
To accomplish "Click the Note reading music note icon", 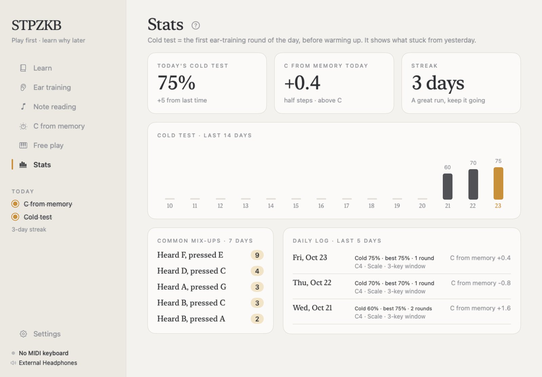I will (23, 107).
